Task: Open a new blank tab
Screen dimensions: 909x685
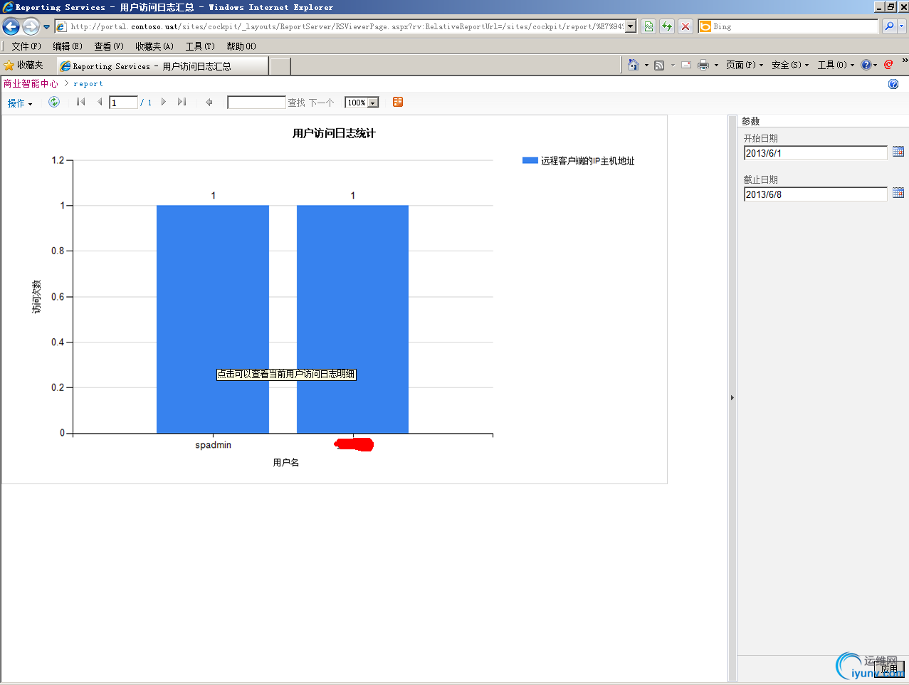Action: click(280, 66)
